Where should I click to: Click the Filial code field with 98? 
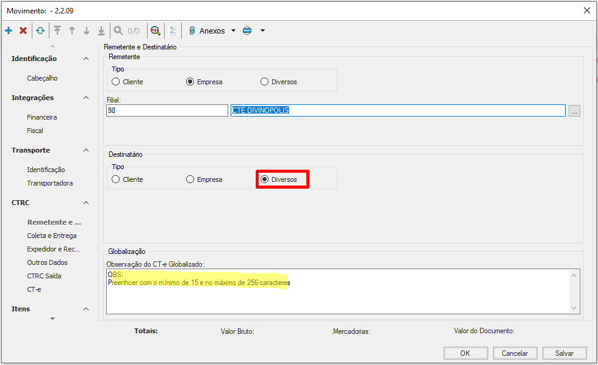[167, 110]
